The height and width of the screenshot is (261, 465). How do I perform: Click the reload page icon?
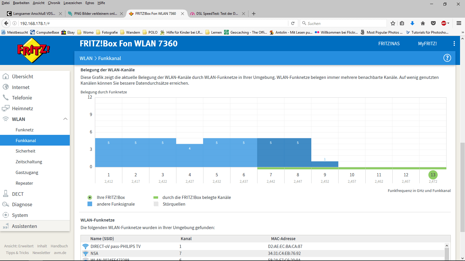293,23
